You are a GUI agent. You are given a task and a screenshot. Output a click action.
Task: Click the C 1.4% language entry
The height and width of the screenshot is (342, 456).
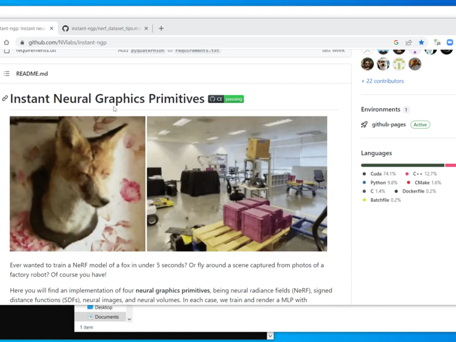point(374,191)
